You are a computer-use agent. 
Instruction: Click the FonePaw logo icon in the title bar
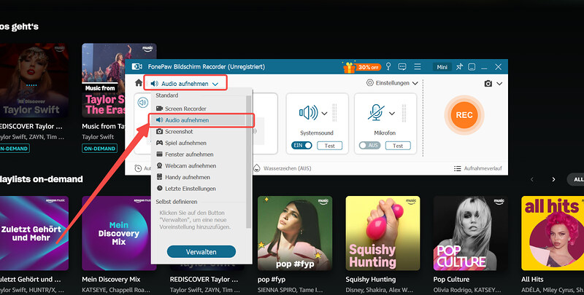point(137,67)
